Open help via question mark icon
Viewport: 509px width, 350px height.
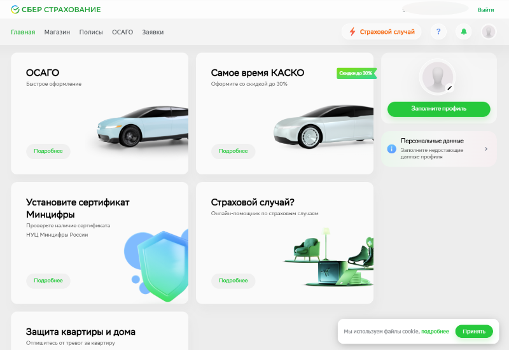point(438,32)
